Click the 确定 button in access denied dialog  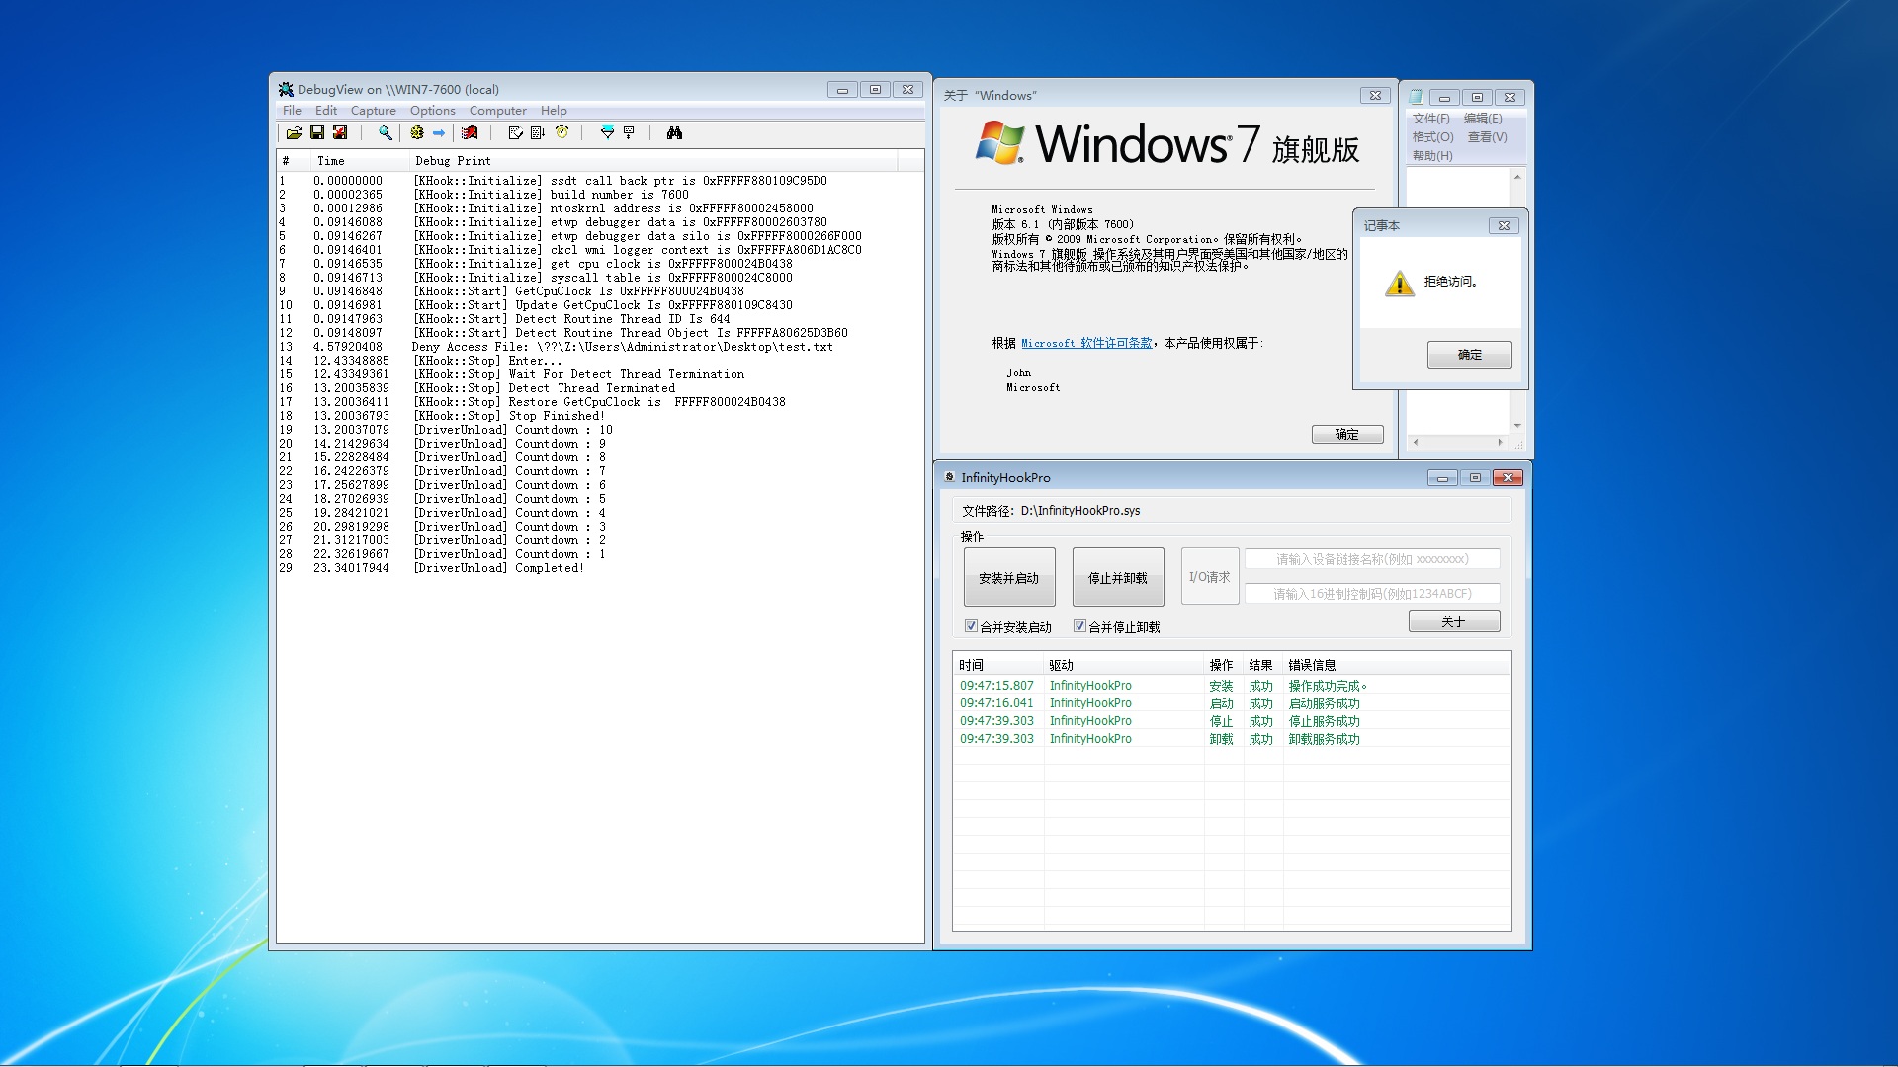[x=1469, y=355]
